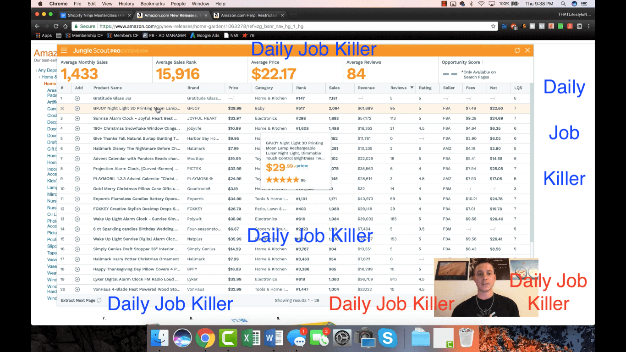Open Spotlight search in the menu bar
626x352 pixels.
tap(564, 4)
